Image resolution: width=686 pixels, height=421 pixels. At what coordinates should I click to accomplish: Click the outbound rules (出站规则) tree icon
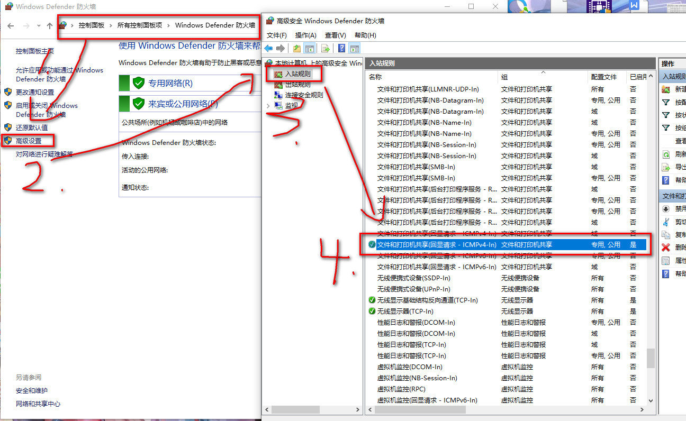click(278, 85)
